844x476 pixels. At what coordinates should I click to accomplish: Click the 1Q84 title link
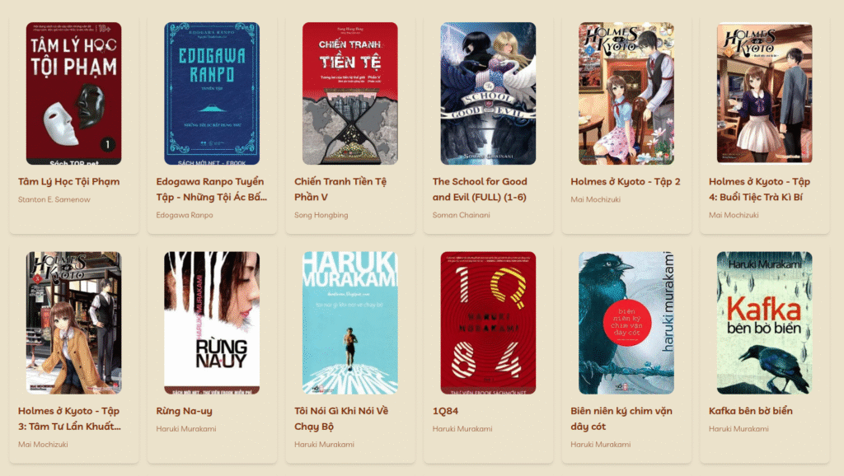point(445,411)
